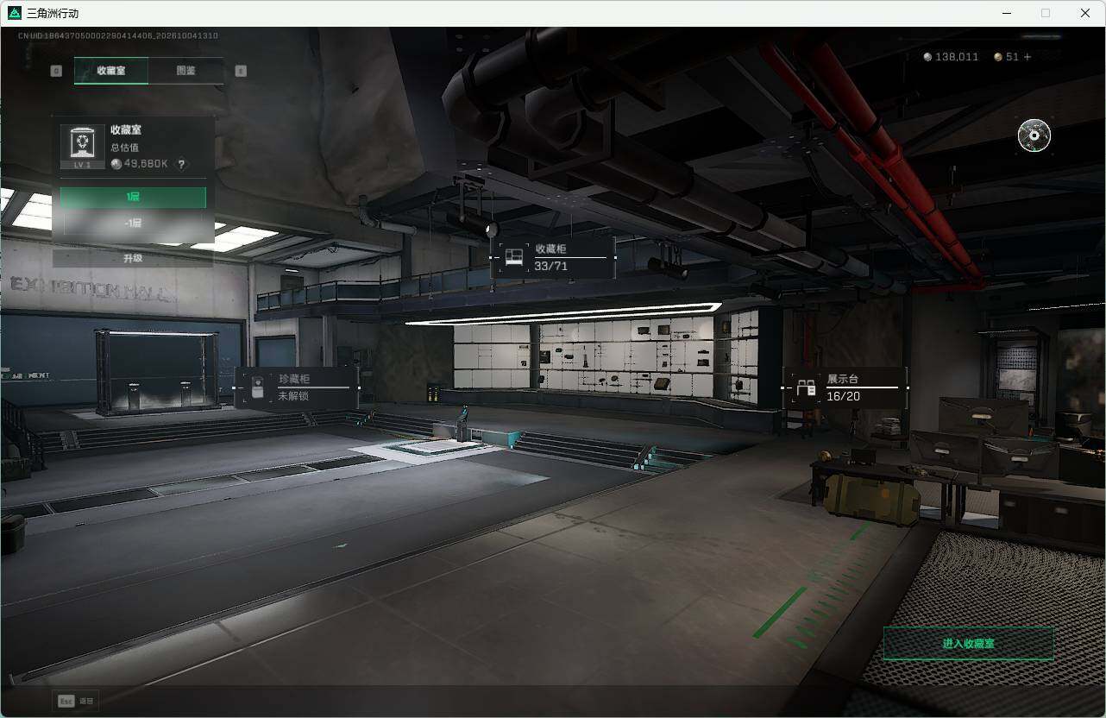Image resolution: width=1106 pixels, height=718 pixels.
Task: Click the 49,680K total value
Action: (x=146, y=164)
